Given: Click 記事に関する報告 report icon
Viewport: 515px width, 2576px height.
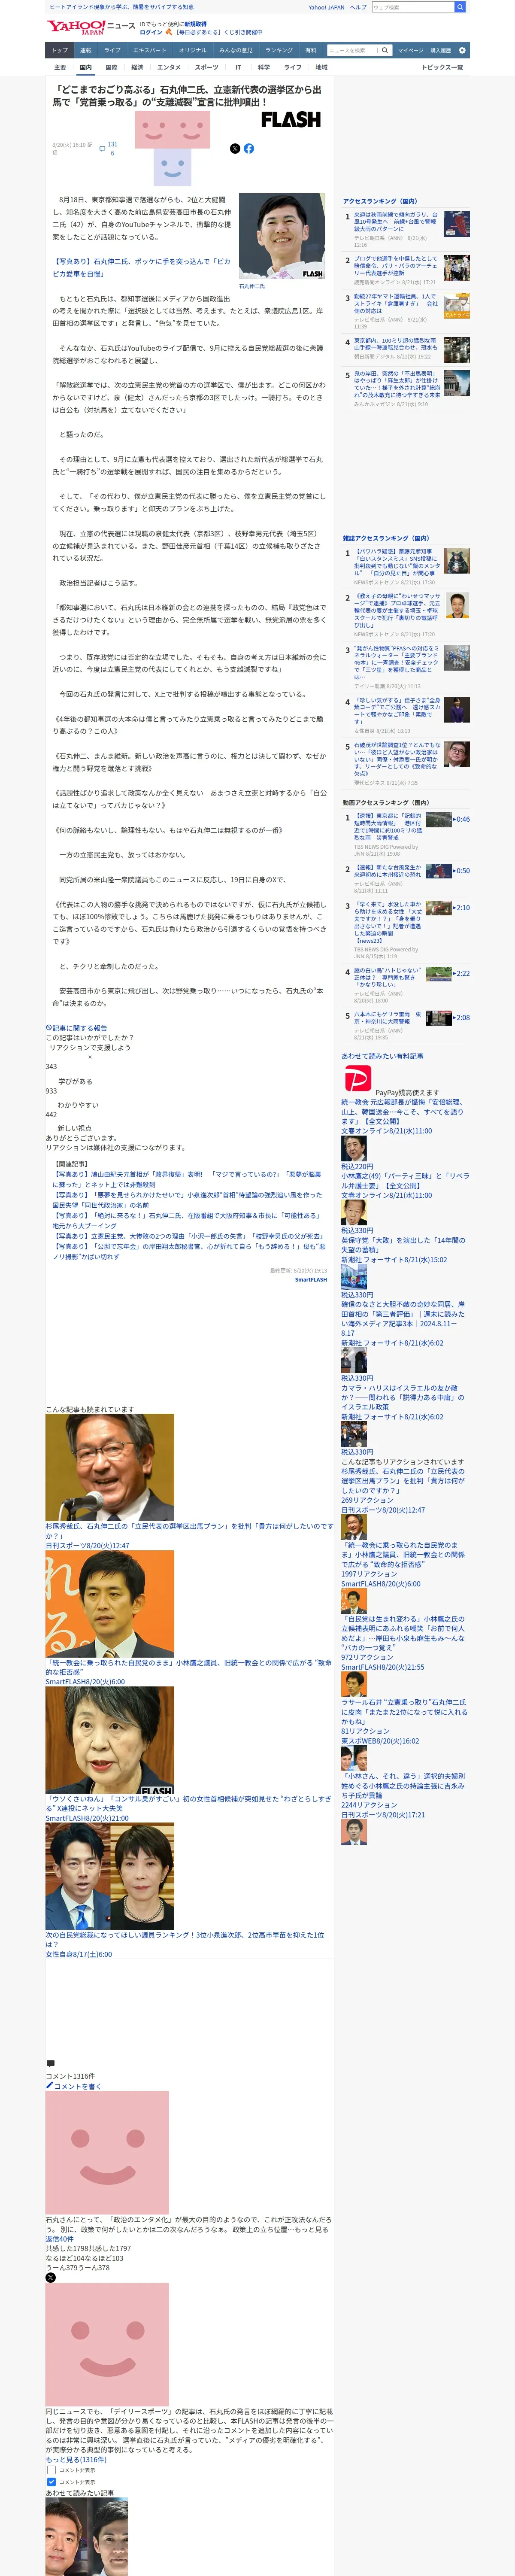Looking at the screenshot, I should coord(48,1027).
